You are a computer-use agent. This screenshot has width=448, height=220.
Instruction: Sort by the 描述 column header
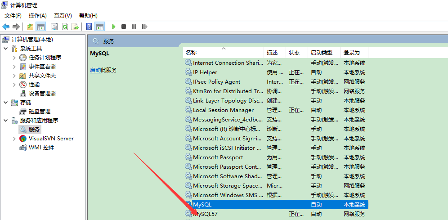(x=275, y=53)
